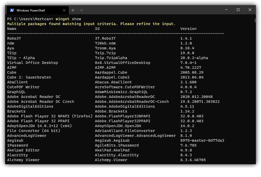Click the 'Id' column header
Image resolution: width=261 pixels, height=177 pixels.
(97, 29)
